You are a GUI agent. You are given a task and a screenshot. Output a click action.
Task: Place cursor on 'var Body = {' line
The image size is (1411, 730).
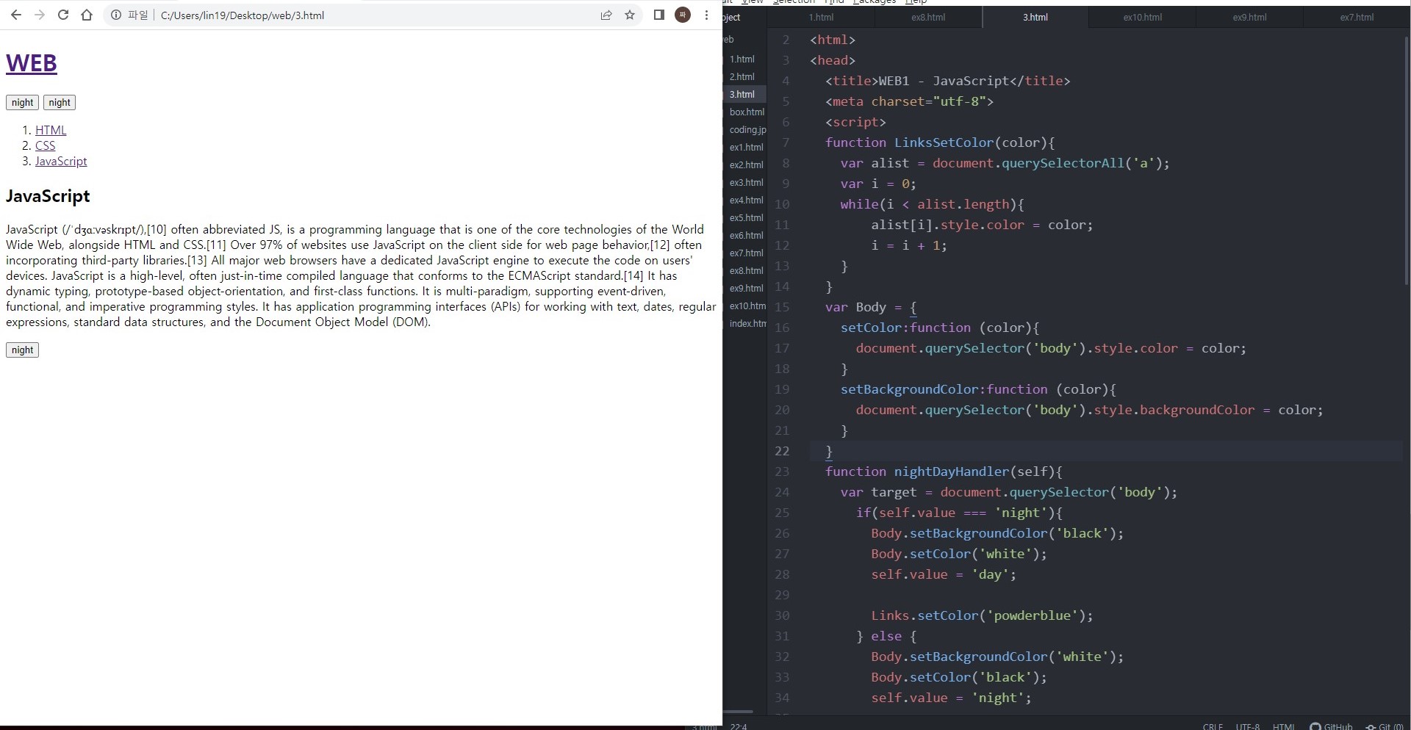coord(871,307)
